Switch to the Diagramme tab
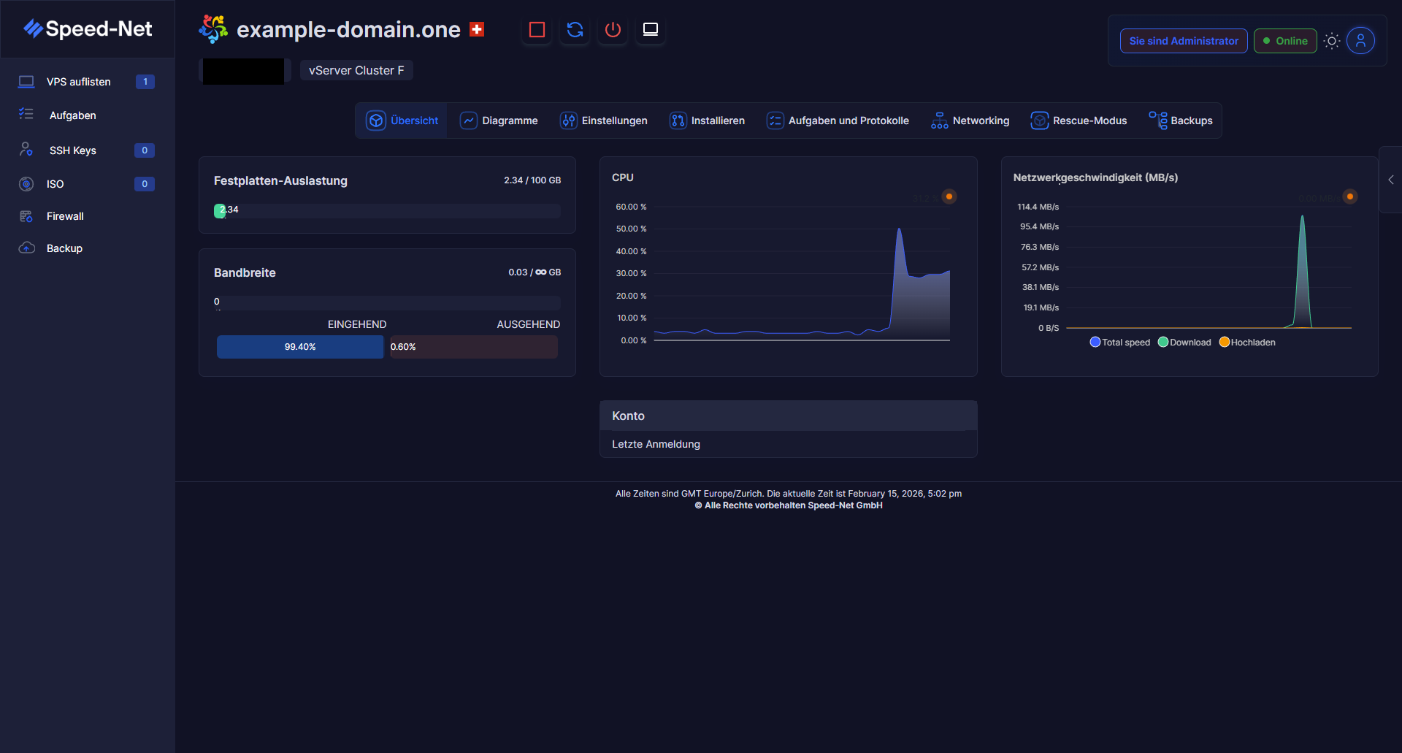1402x753 pixels. [499, 121]
